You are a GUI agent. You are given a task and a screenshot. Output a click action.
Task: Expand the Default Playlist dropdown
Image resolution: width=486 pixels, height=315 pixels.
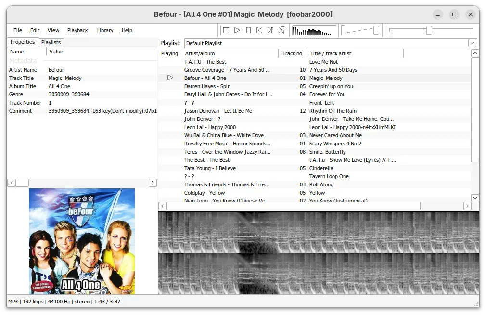(x=472, y=43)
